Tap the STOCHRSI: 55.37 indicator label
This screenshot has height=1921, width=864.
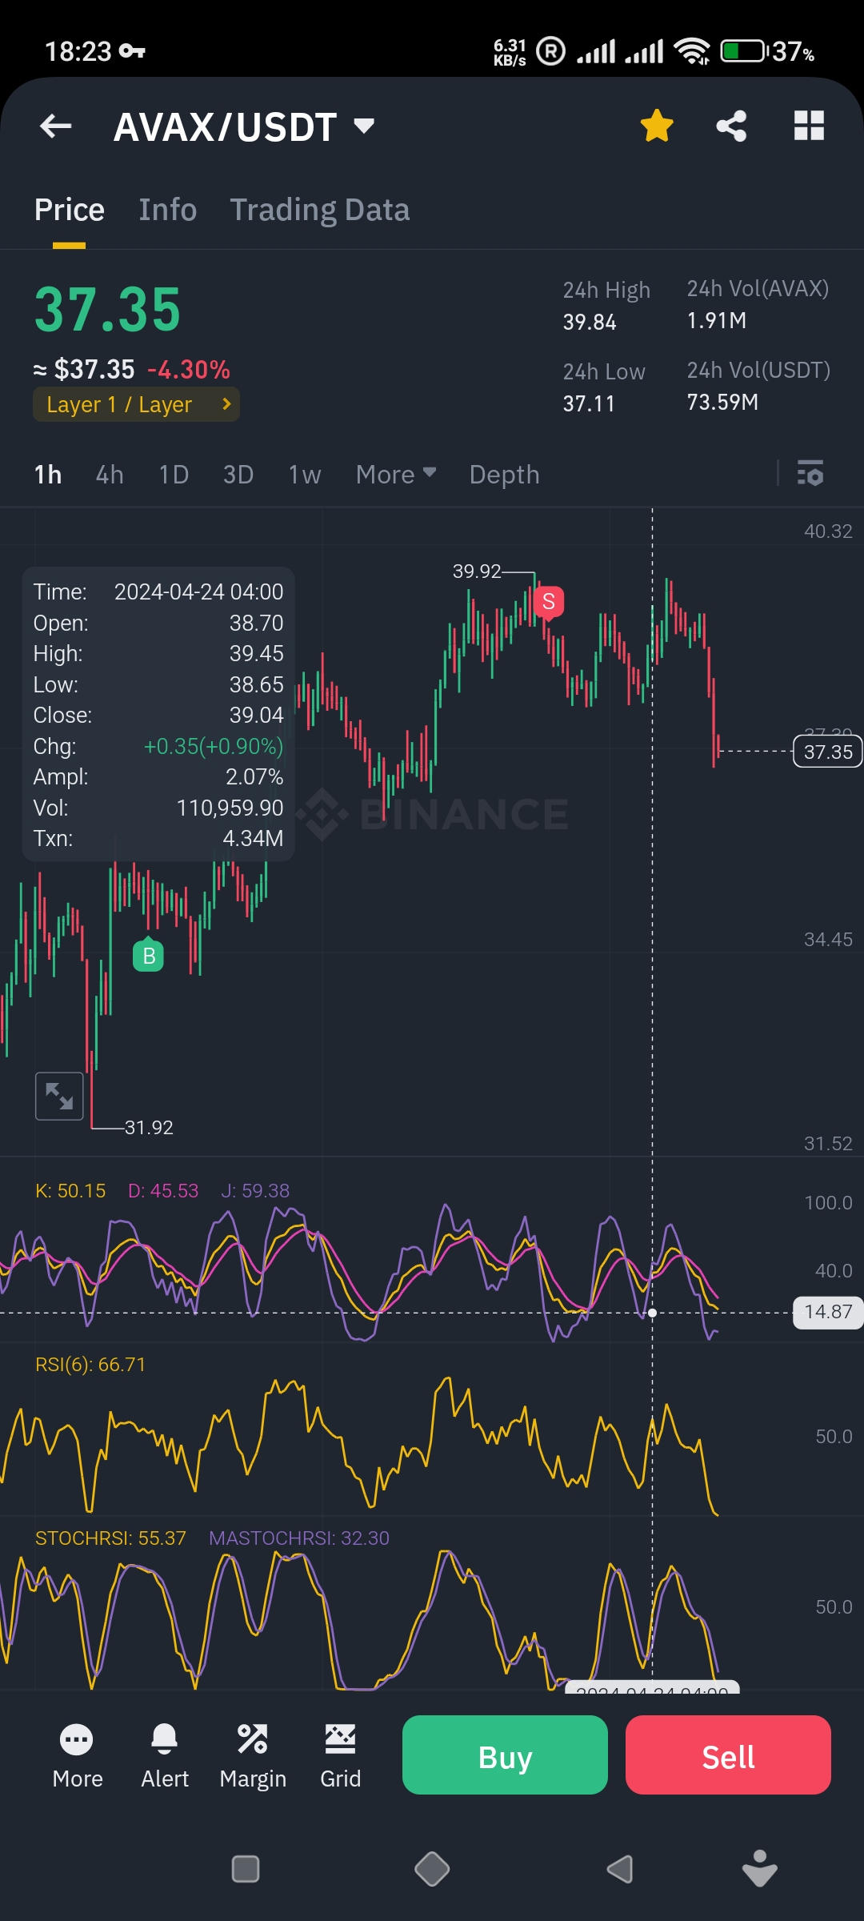110,1538
